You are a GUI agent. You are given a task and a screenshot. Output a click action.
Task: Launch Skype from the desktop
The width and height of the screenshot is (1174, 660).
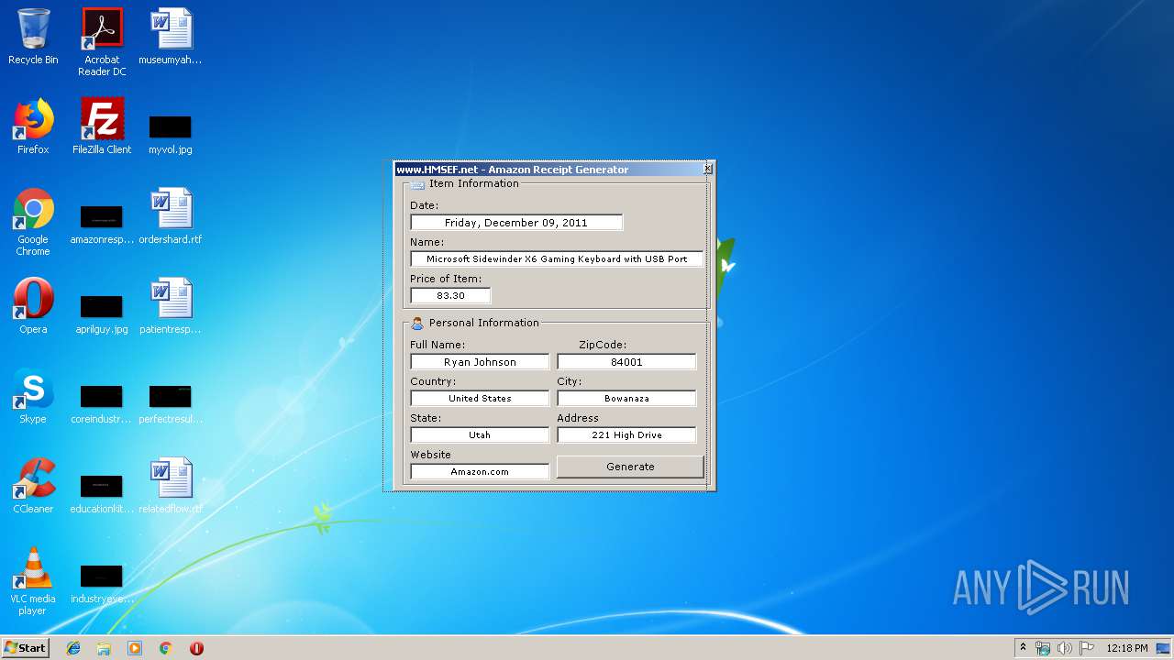(x=33, y=396)
